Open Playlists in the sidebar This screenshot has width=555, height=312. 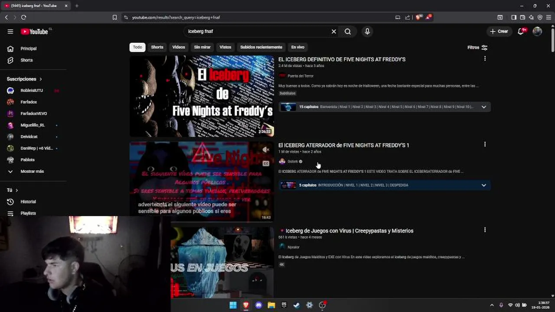[28, 213]
